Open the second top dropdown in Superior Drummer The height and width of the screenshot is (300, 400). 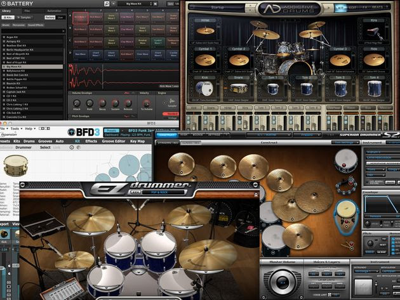[307, 134]
